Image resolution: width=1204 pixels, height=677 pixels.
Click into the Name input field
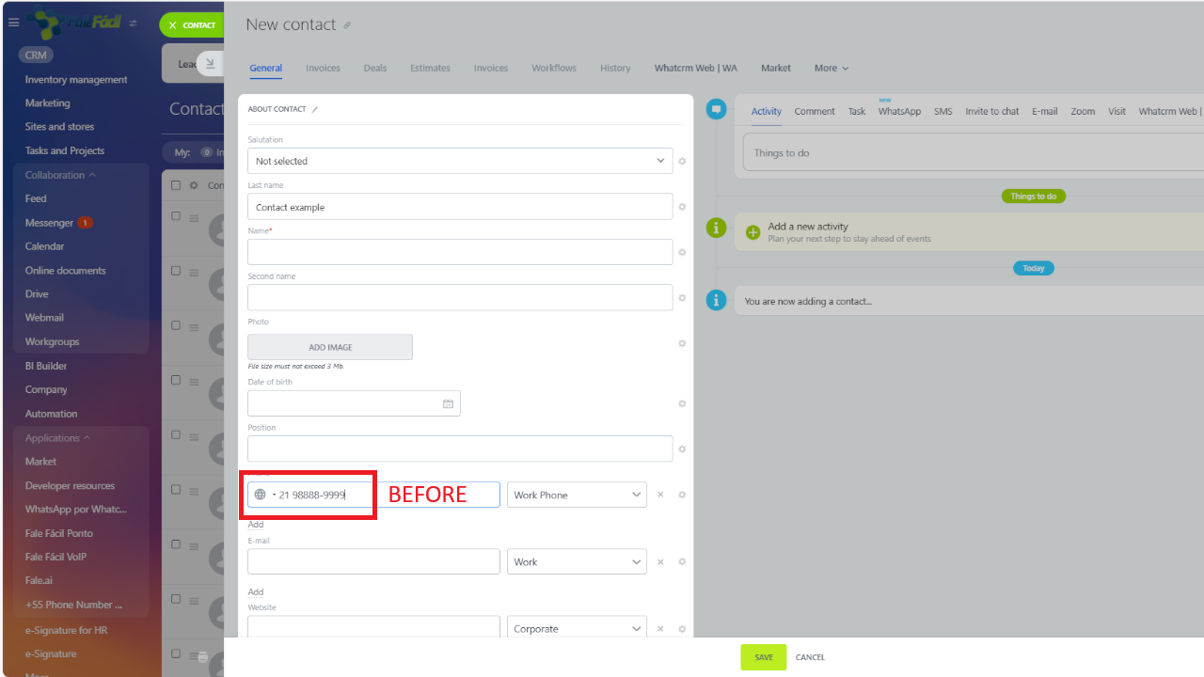[460, 252]
